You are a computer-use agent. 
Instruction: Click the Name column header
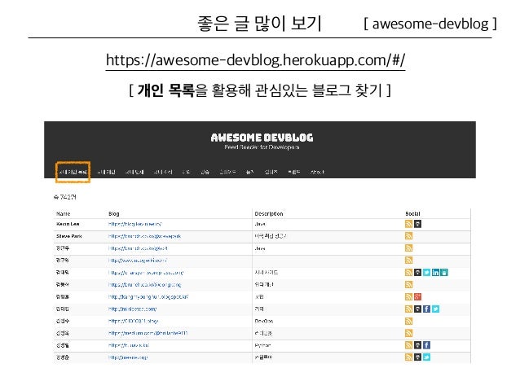point(63,213)
